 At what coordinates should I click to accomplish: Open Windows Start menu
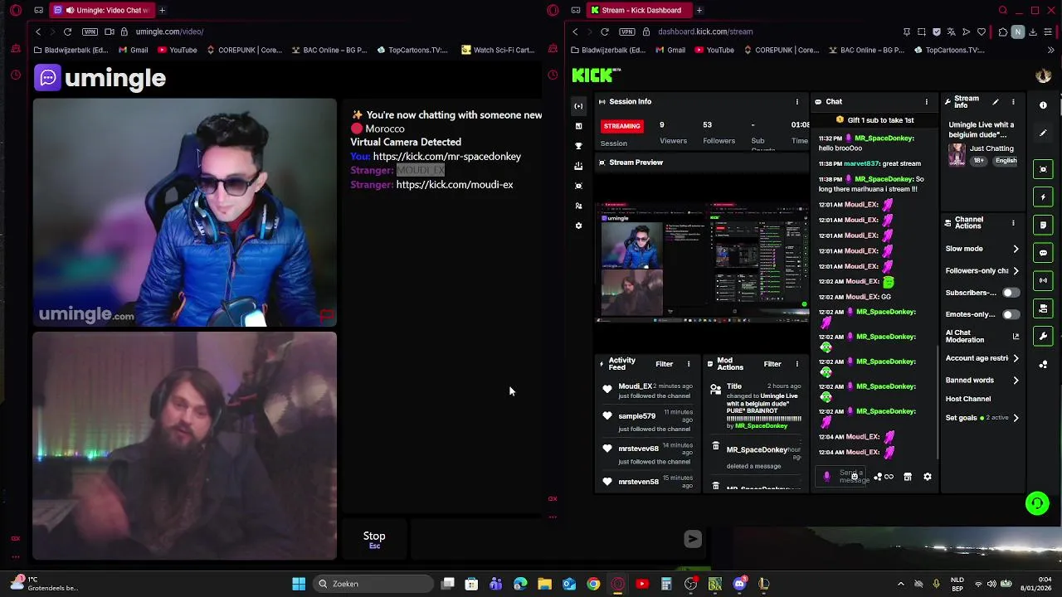tap(299, 584)
